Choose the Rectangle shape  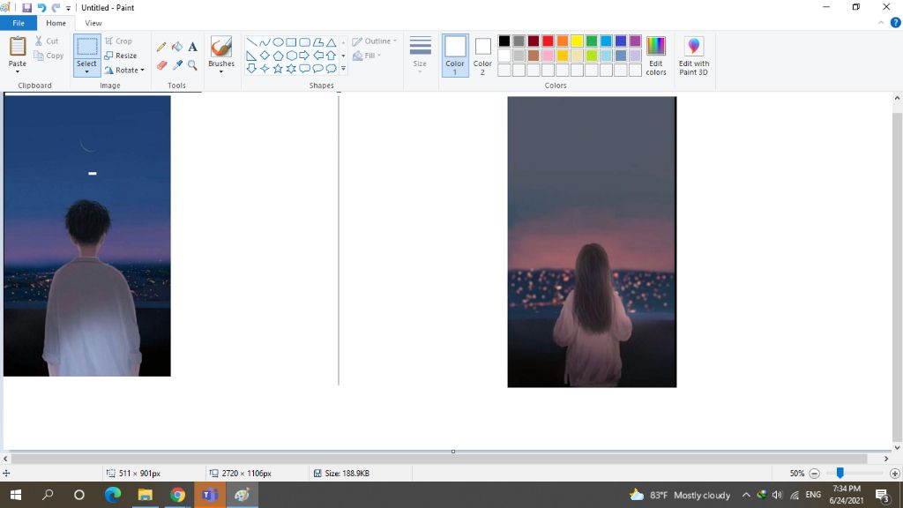click(x=291, y=42)
